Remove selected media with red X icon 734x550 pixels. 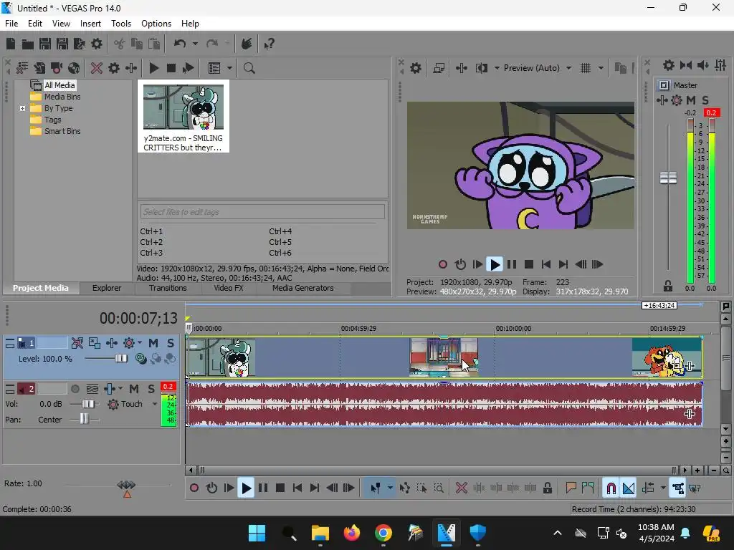point(97,68)
